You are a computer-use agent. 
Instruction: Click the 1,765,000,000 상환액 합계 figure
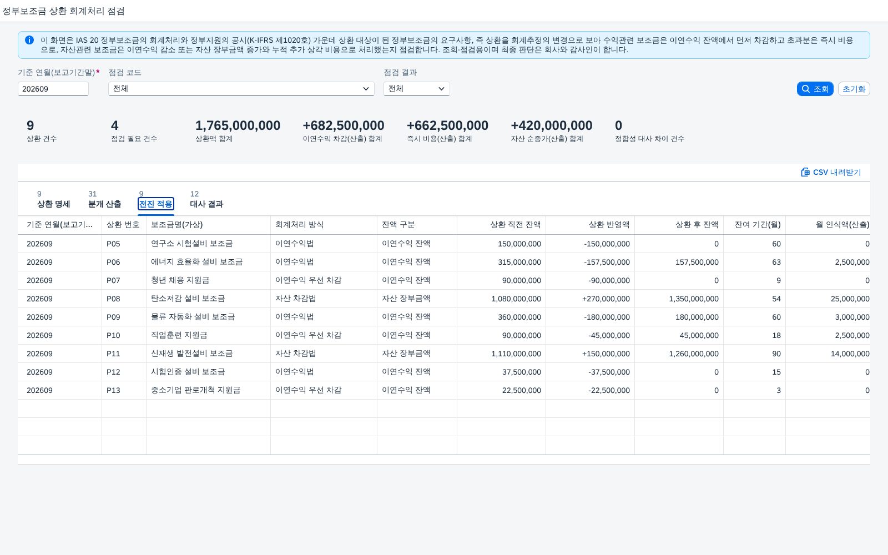coord(238,125)
